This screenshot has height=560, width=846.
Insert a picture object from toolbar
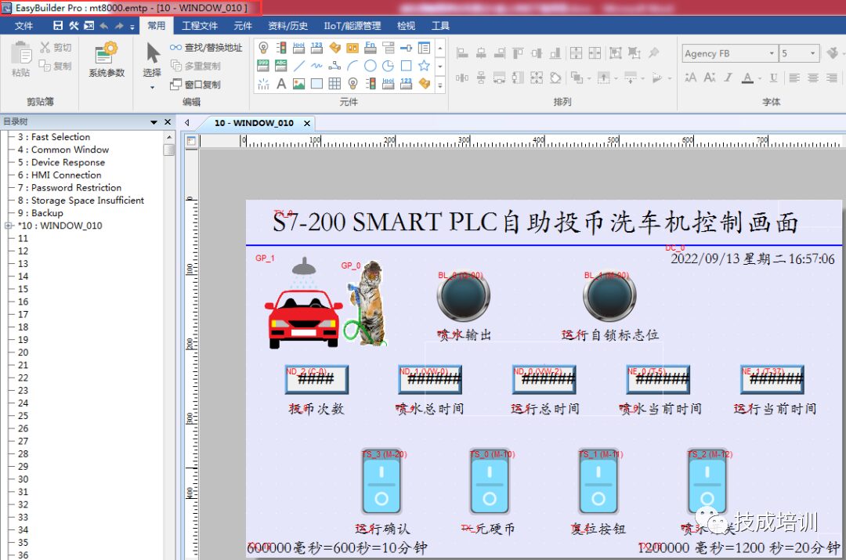tap(299, 84)
